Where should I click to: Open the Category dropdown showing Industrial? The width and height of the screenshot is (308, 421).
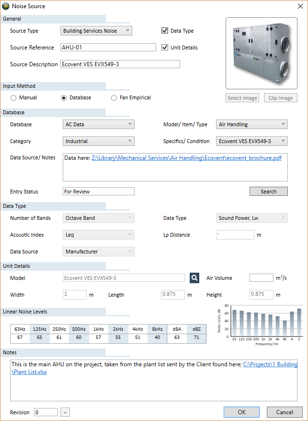[99, 141]
